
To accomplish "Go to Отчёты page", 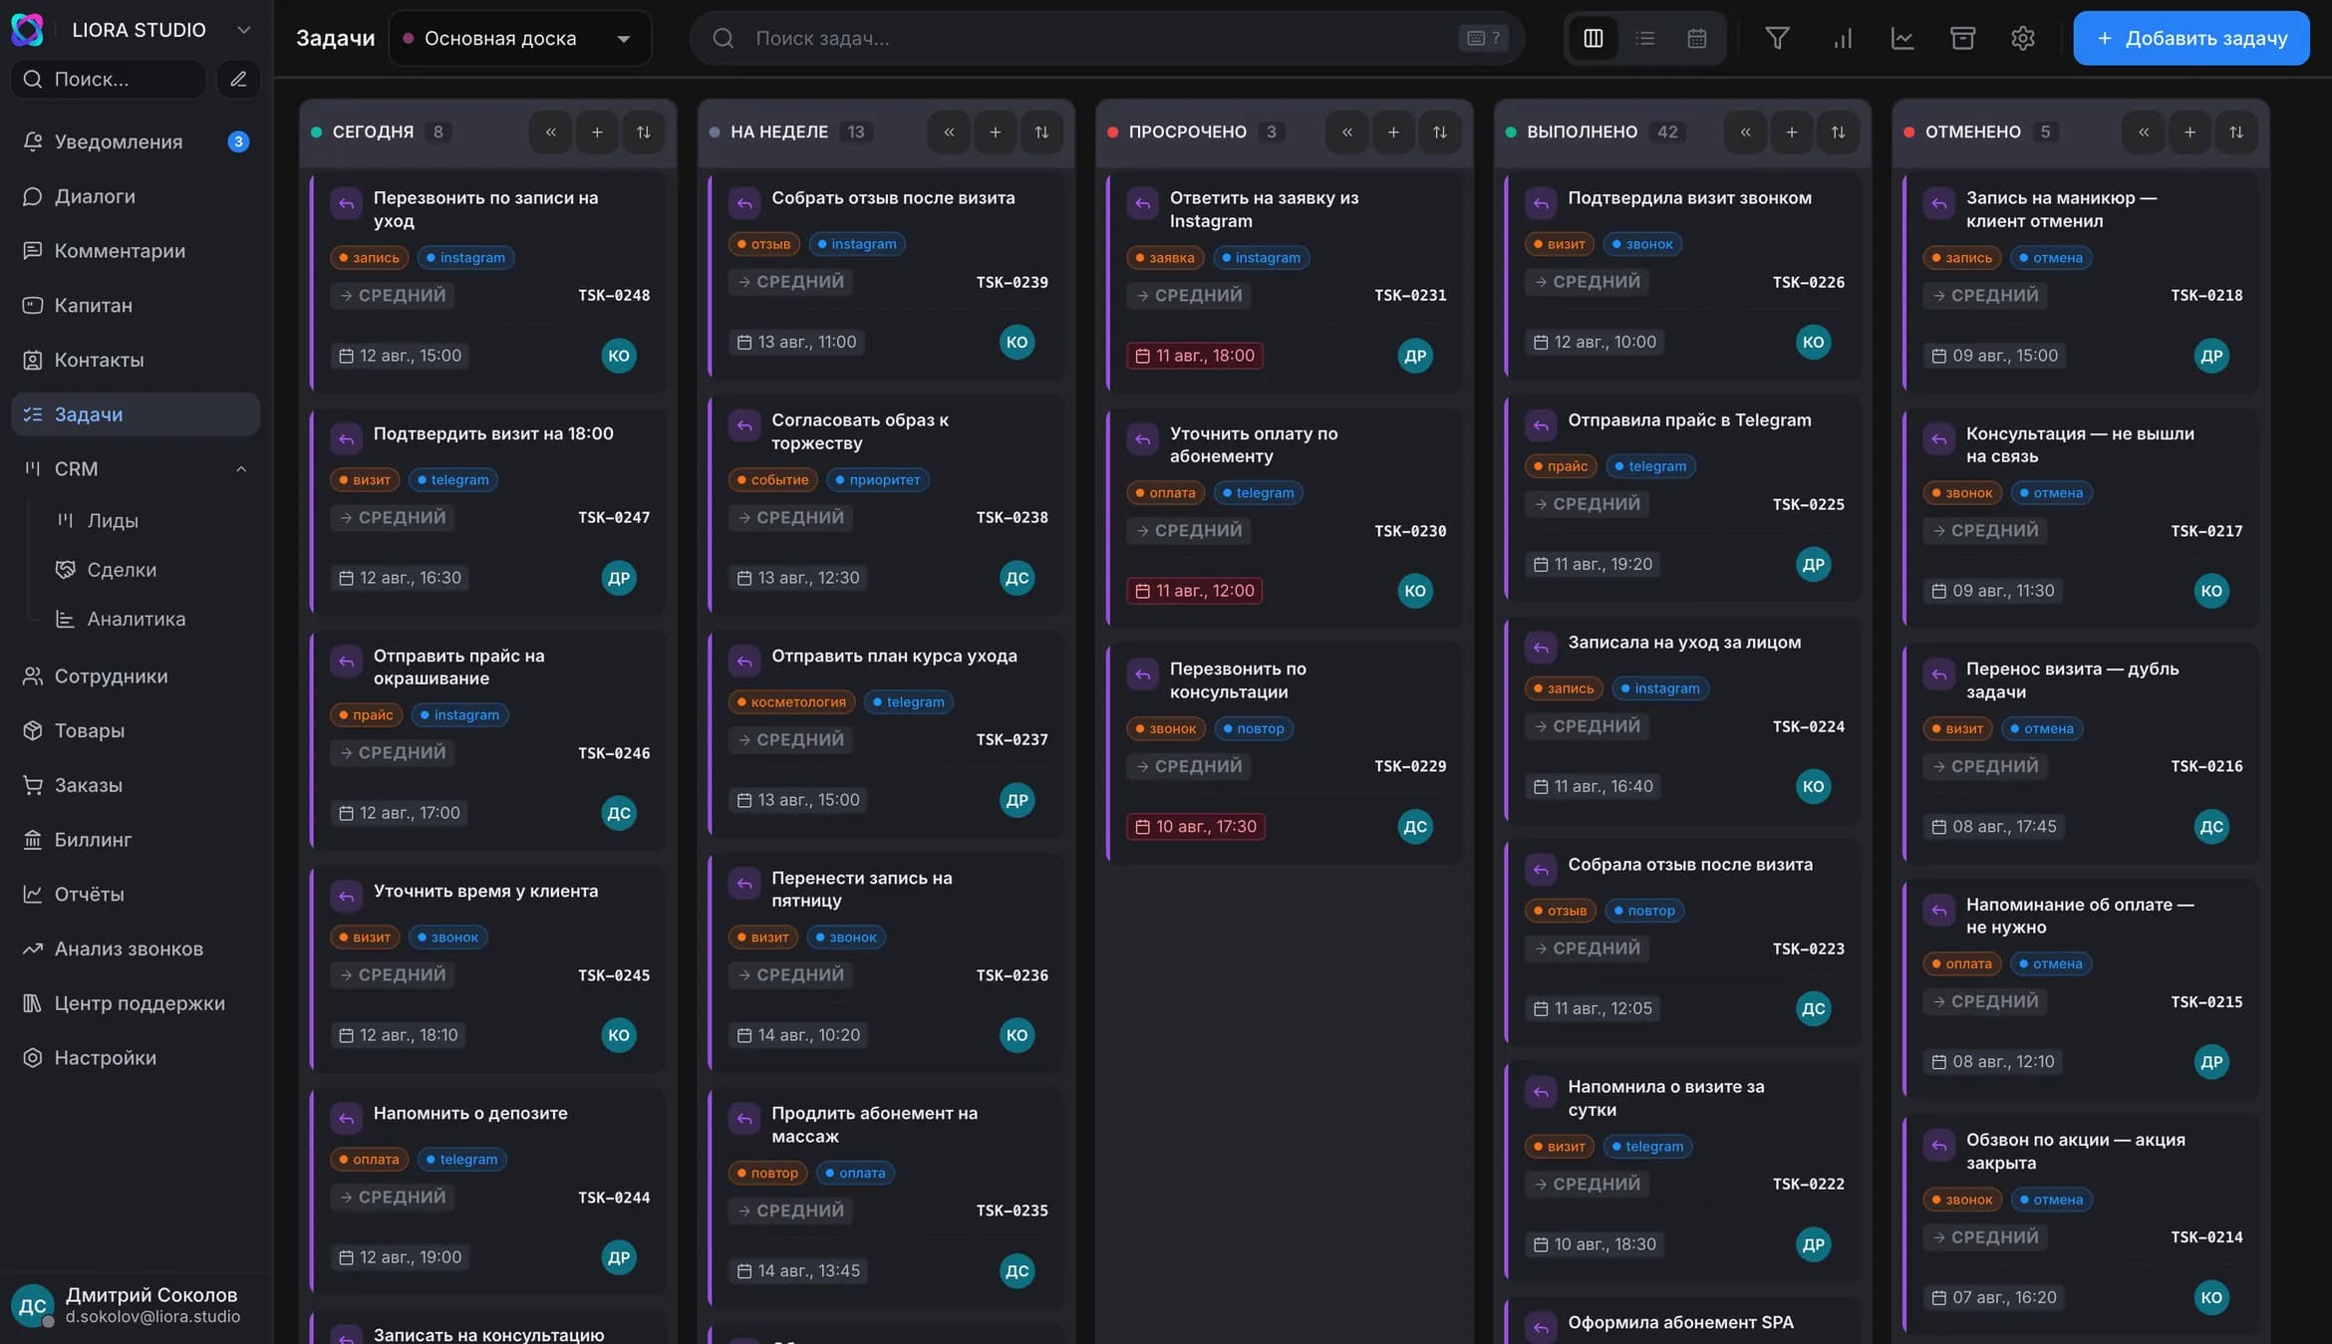I will 136,894.
